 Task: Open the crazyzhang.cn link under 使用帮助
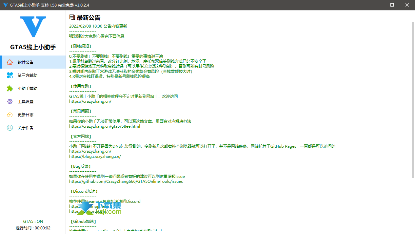point(90,101)
